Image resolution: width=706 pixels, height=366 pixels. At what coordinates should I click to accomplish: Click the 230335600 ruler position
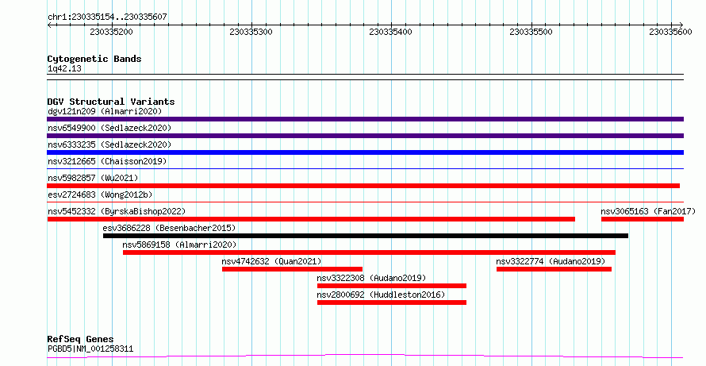click(x=670, y=32)
